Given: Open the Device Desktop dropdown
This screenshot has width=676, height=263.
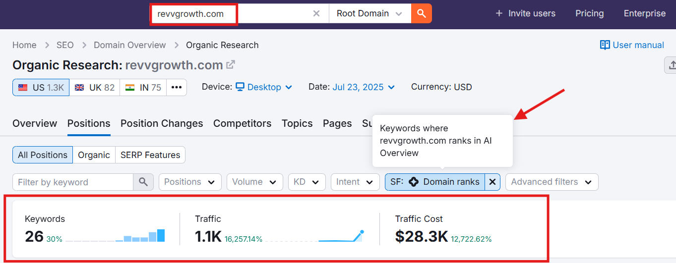Looking at the screenshot, I should (x=264, y=87).
